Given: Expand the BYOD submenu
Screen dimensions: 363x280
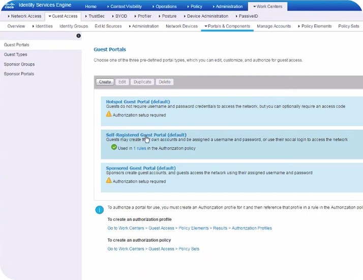Looking at the screenshot, I should coord(119,16).
